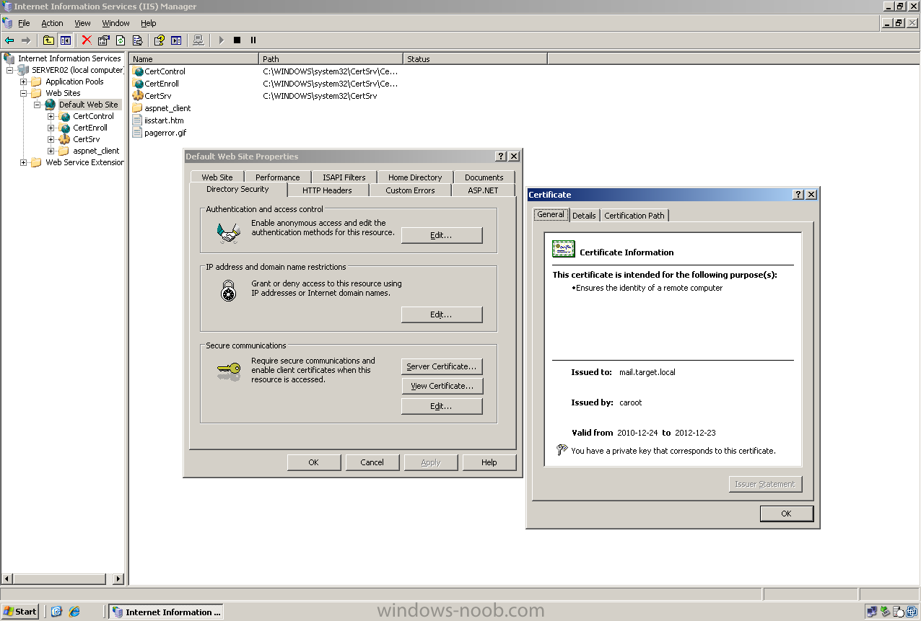Select the iisstart.htm file icon
Image resolution: width=921 pixels, height=621 pixels.
click(139, 120)
